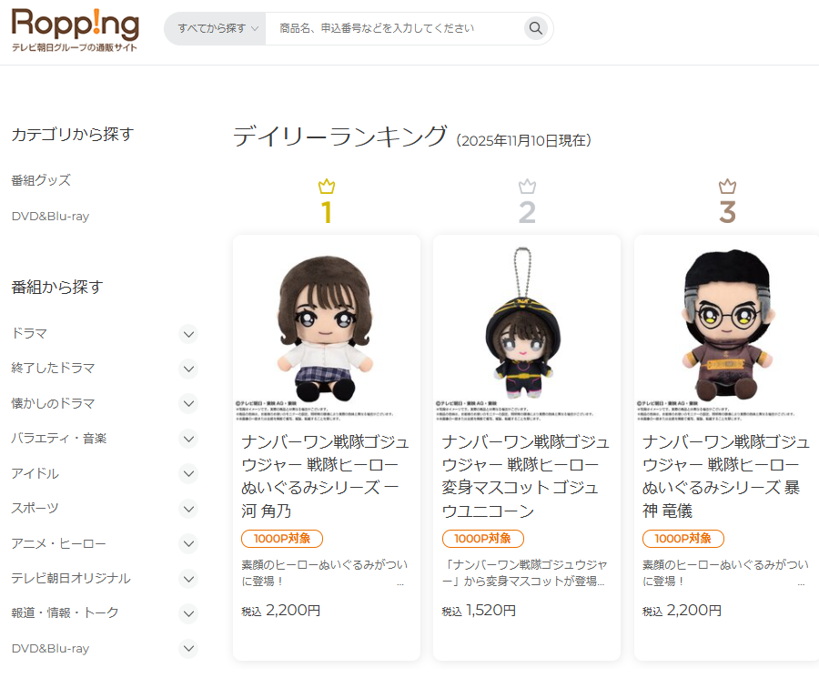Expand the アニメ・ヒーロー section chevron
Screen dimensions: 819x678
(x=188, y=543)
